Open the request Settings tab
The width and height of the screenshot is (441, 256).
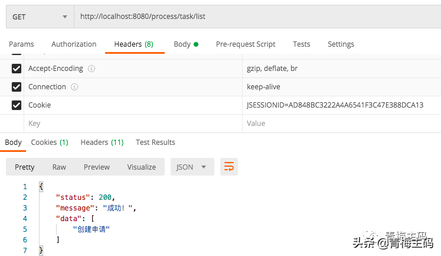[341, 44]
